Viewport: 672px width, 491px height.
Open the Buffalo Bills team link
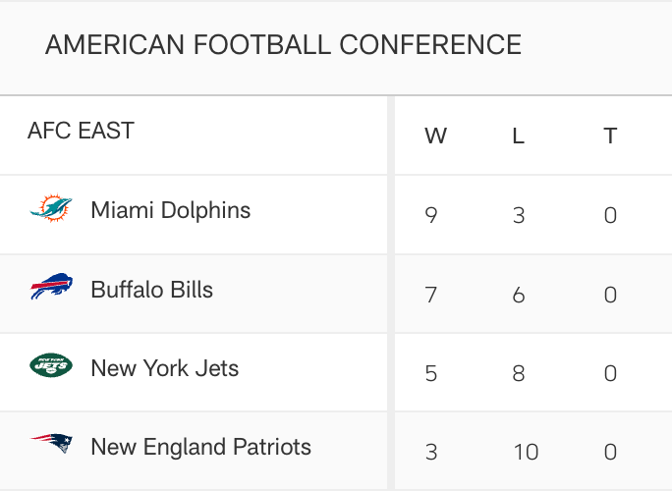click(151, 290)
